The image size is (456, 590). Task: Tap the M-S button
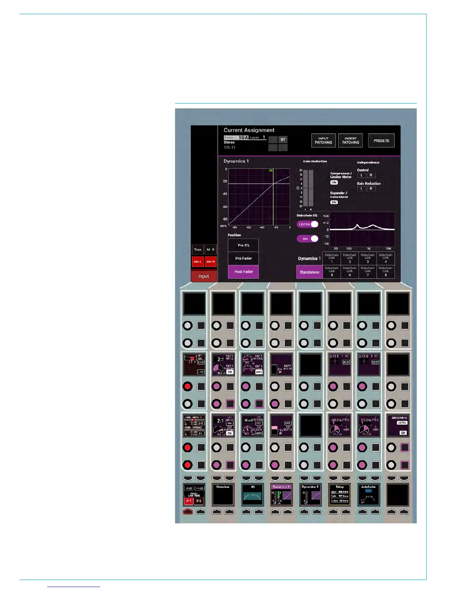tap(210, 250)
